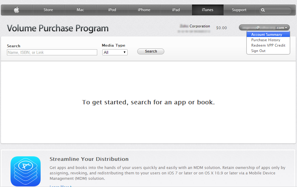Click the Search button

151,51
